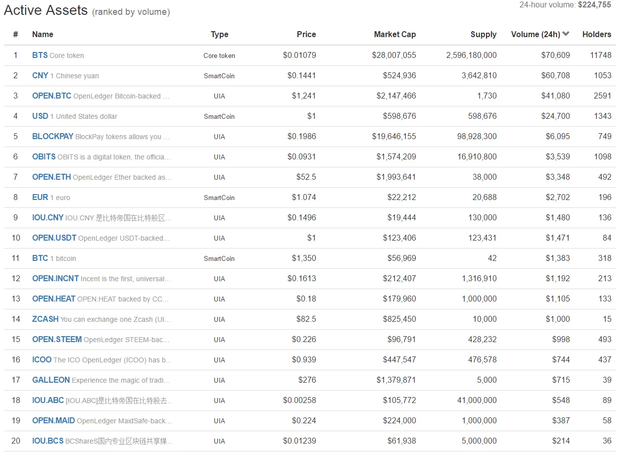
Task: Sort table by Holders column header
Action: point(597,35)
